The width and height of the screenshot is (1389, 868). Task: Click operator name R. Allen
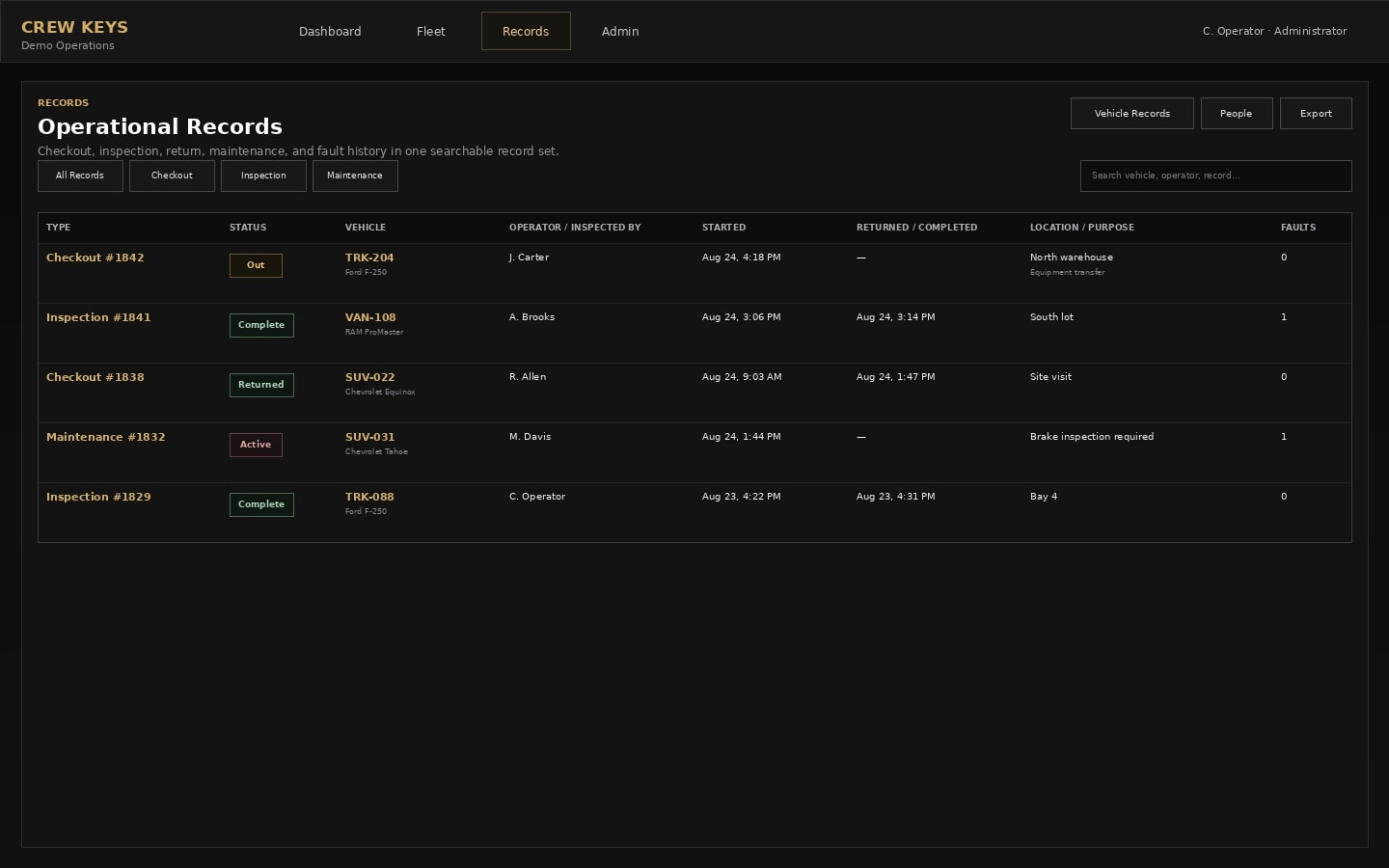(528, 377)
